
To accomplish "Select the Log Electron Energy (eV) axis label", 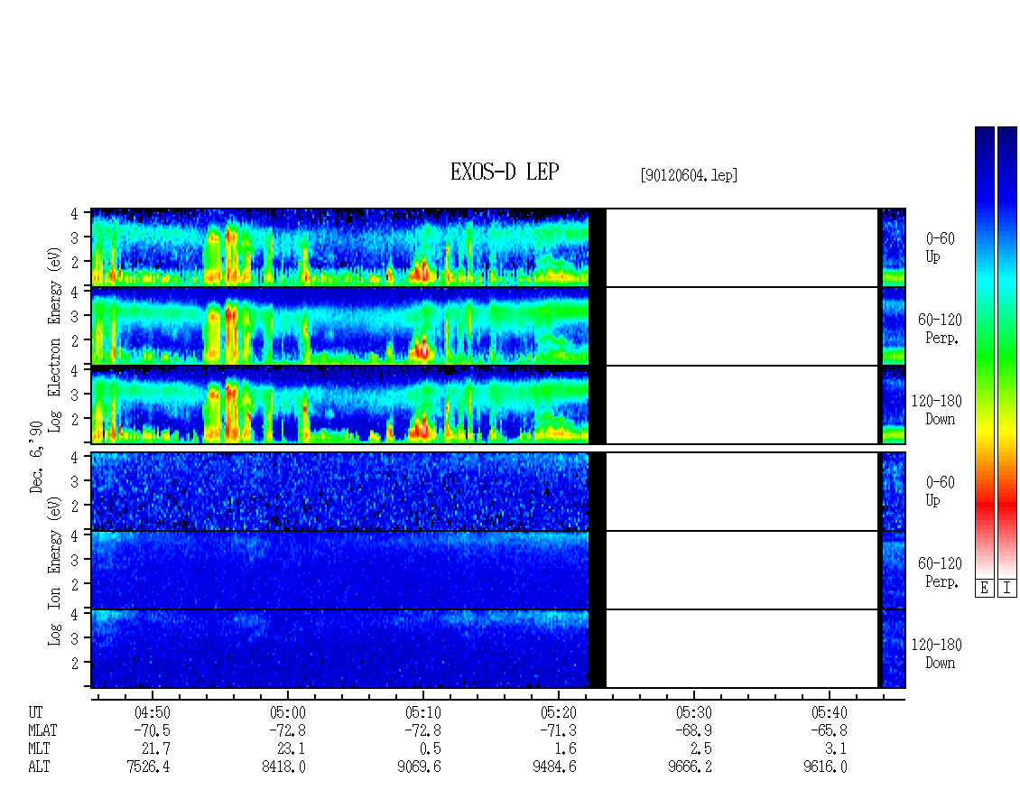I will click(54, 339).
